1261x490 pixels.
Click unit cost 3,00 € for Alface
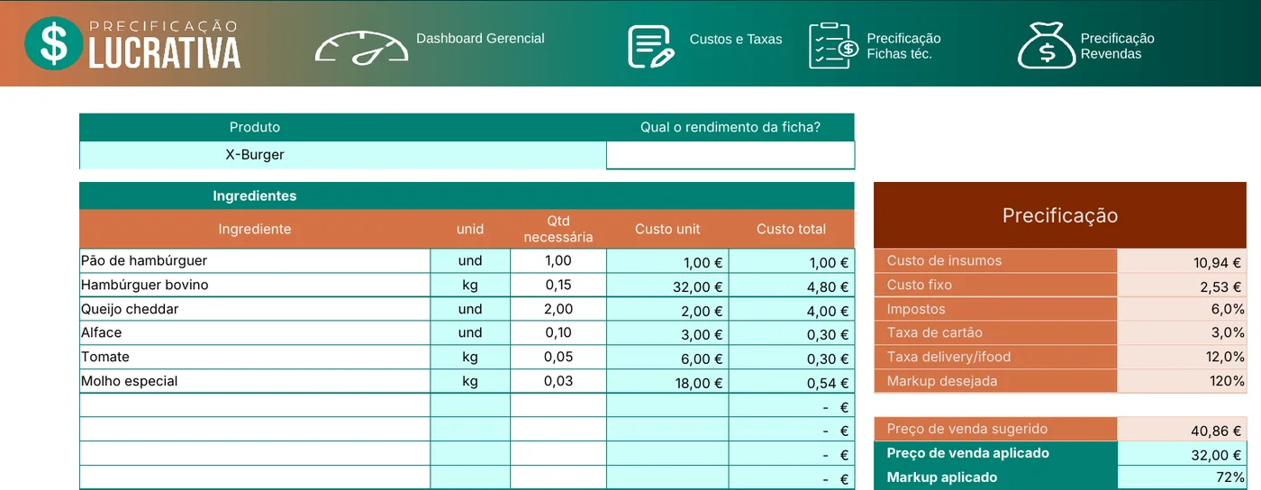pyautogui.click(x=667, y=334)
